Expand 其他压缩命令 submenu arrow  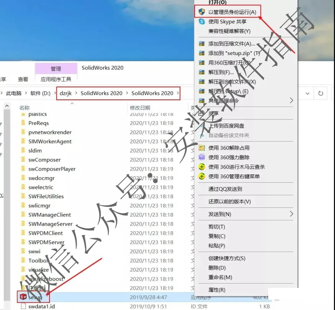click(291, 100)
